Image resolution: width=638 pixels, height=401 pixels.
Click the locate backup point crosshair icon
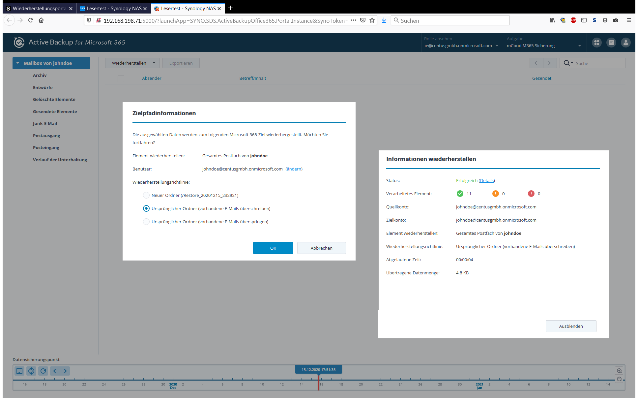point(31,371)
